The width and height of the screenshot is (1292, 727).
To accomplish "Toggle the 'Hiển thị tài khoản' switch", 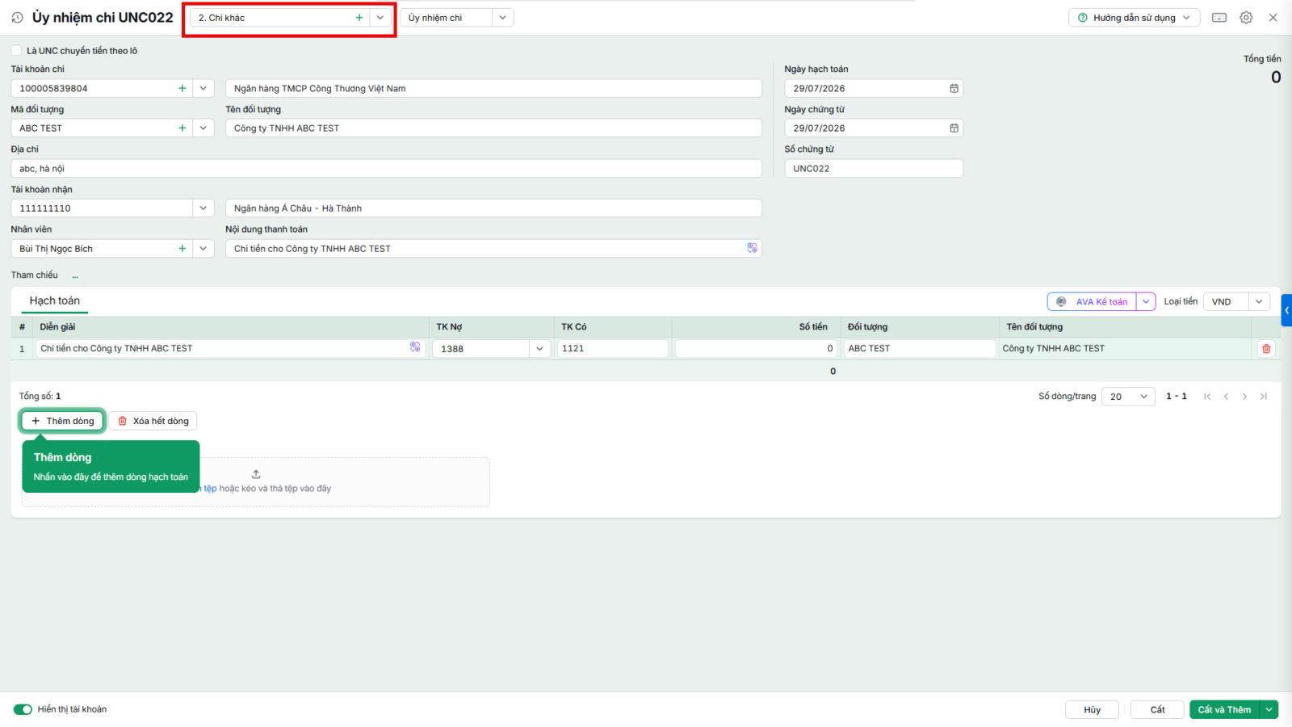I will tap(23, 709).
